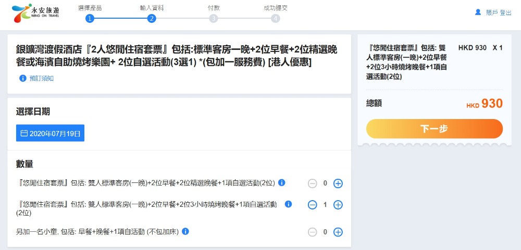
Task: Select step 2 輸入資料 in progress bar
Action: (151, 18)
